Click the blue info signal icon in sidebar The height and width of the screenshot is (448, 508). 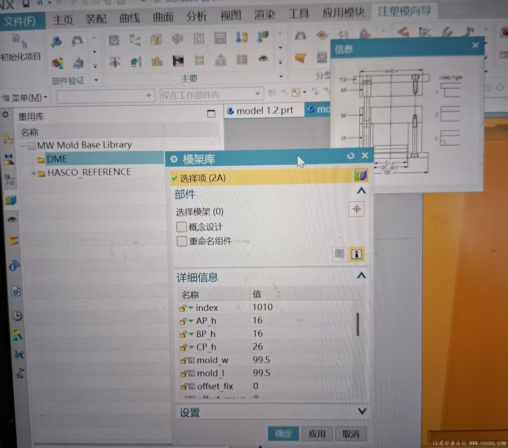pyautogui.click(x=14, y=266)
